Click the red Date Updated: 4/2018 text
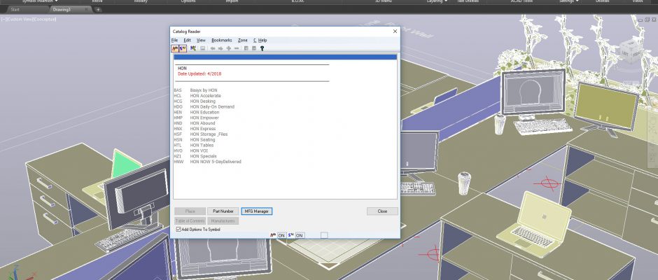This screenshot has height=280, width=658. point(199,73)
